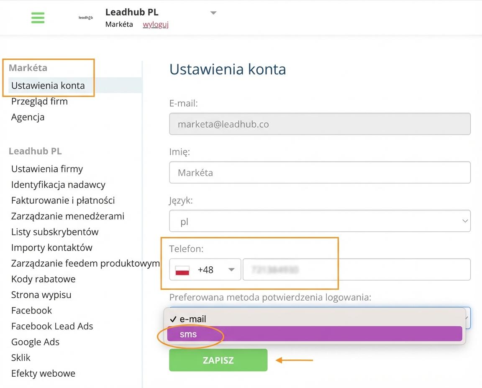Click the Polish flag icon

click(x=182, y=270)
